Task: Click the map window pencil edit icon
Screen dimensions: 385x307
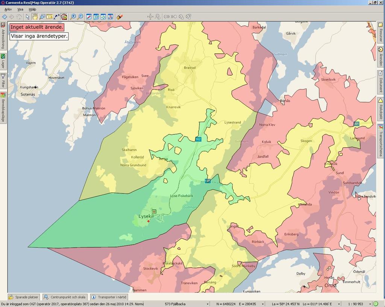Action: tap(89, 17)
